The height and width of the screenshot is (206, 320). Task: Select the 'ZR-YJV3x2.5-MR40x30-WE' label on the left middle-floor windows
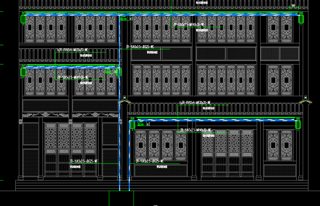tap(73, 78)
